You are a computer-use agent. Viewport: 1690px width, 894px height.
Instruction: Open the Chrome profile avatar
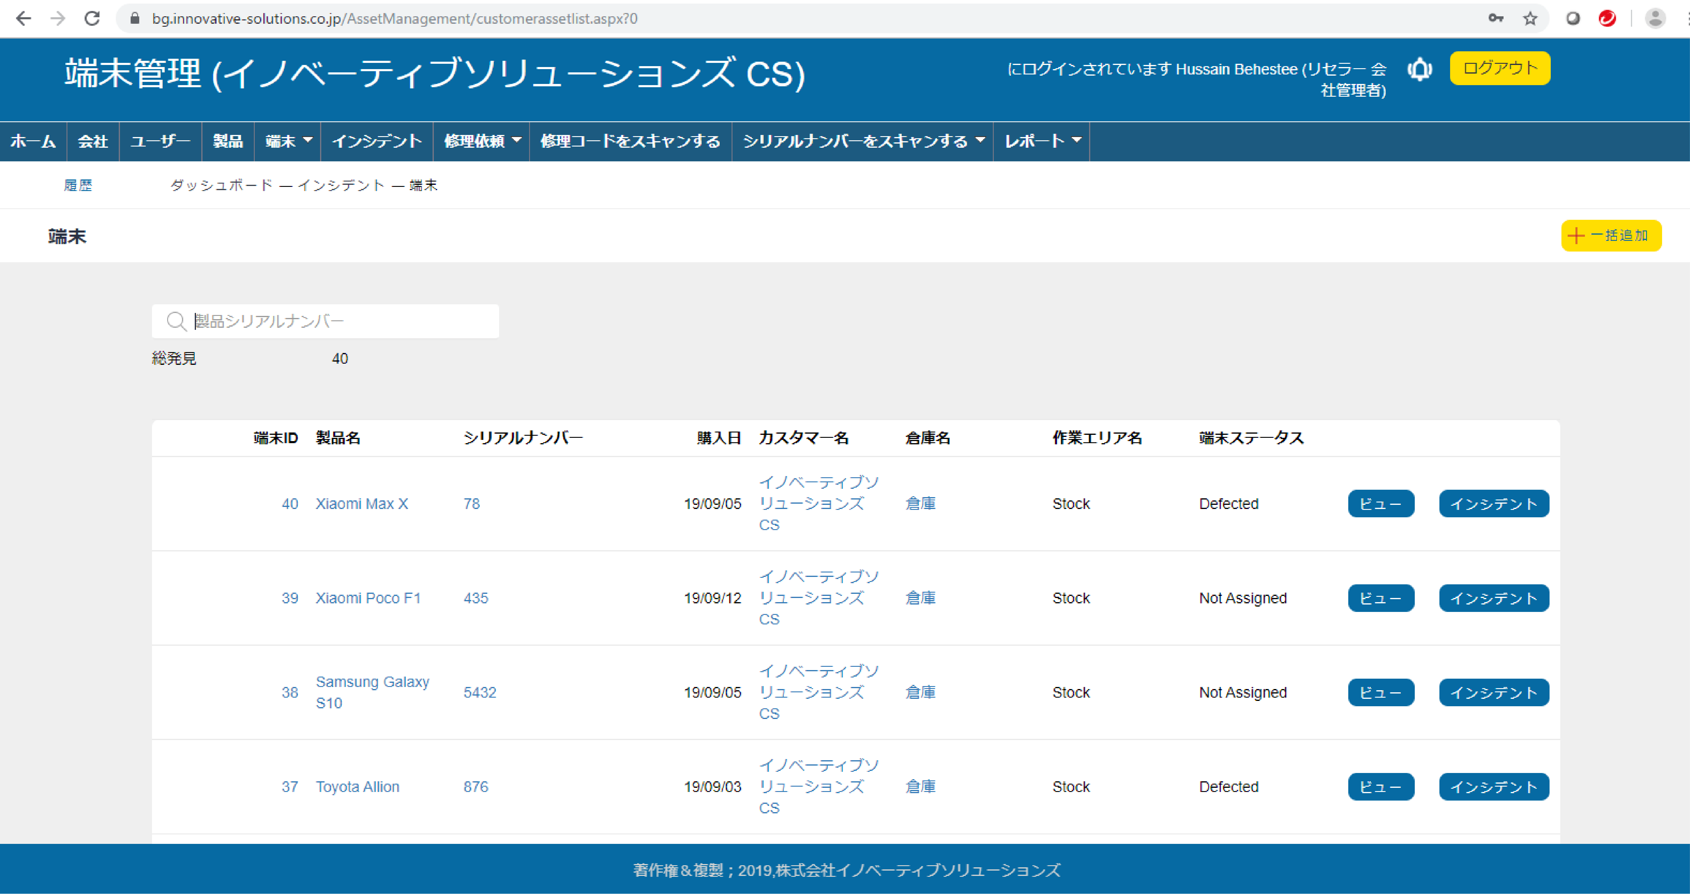click(1655, 18)
